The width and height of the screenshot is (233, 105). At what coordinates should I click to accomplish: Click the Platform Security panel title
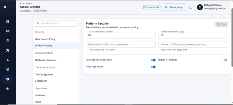click(x=97, y=23)
